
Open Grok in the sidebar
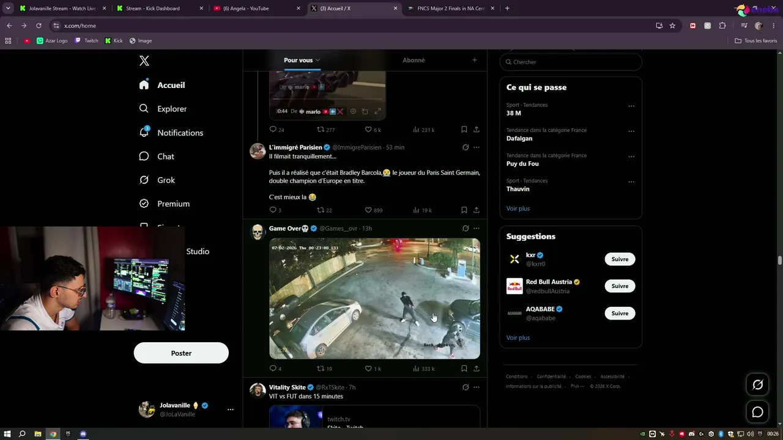(157, 180)
